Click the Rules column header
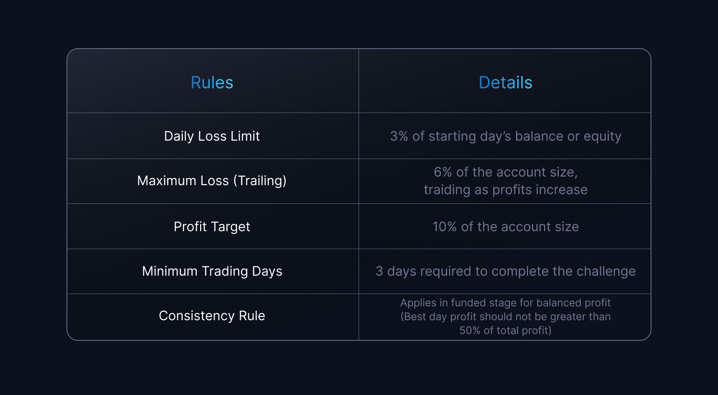 (x=212, y=82)
